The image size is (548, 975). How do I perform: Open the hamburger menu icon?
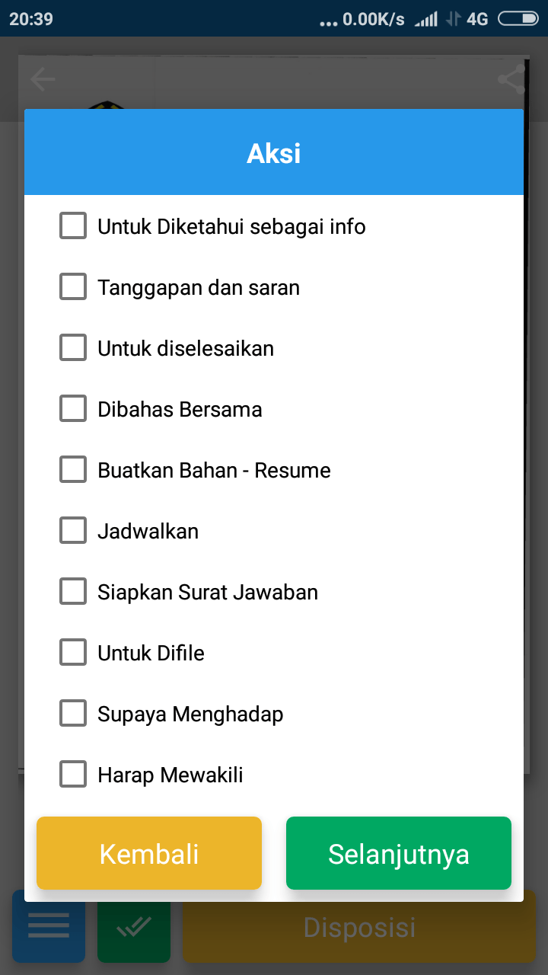49,926
